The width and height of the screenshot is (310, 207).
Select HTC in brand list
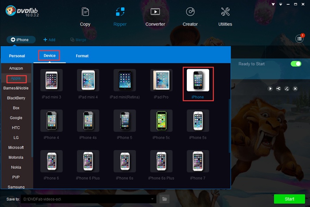click(x=16, y=128)
